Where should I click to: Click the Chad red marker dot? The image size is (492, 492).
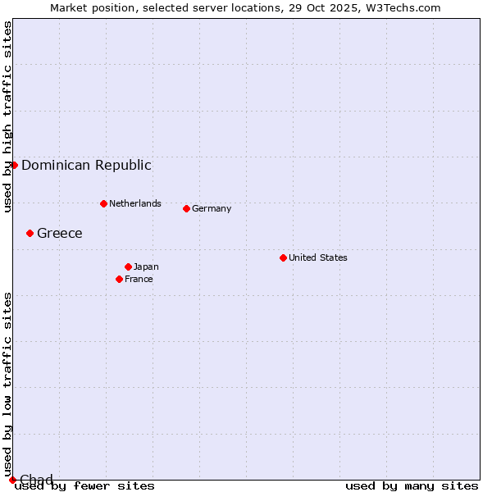pyautogui.click(x=12, y=480)
